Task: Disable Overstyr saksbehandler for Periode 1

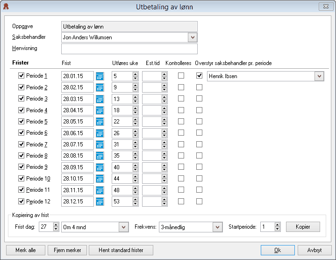Action: click(x=199, y=75)
